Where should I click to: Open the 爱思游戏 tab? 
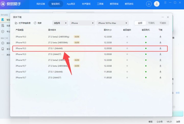[129, 4]
